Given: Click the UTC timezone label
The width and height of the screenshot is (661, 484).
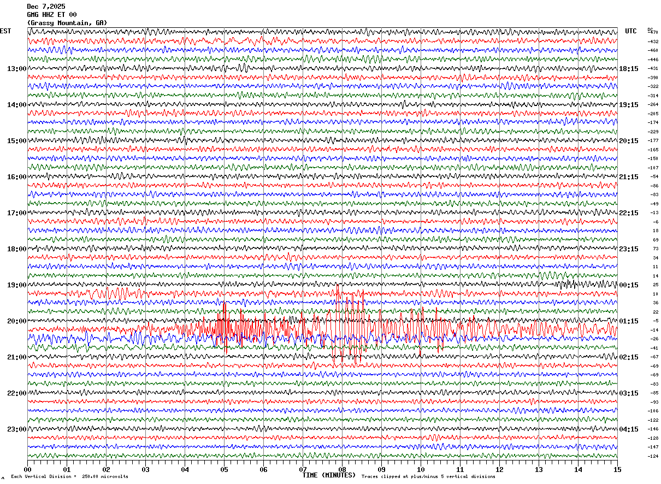Looking at the screenshot, I should 631,31.
